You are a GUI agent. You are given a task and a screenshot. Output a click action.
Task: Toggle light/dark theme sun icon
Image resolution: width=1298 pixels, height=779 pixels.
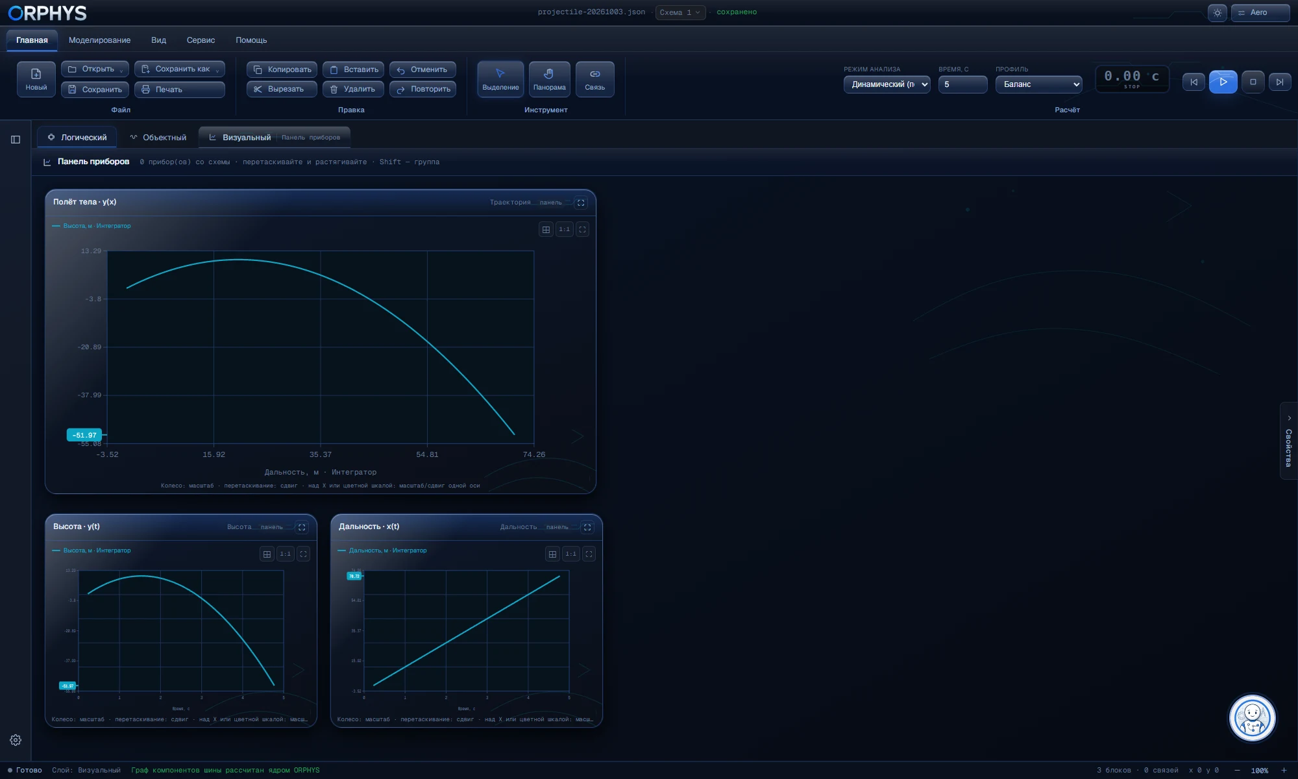[1218, 12]
